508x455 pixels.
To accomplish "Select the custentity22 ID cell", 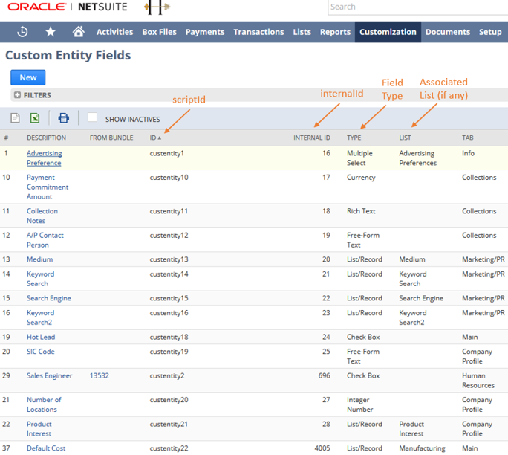I will [x=169, y=448].
